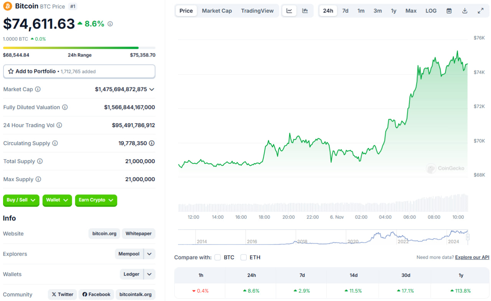This screenshot has width=491, height=301.
Task: Select the Market Cap chart tab
Action: pyautogui.click(x=217, y=11)
